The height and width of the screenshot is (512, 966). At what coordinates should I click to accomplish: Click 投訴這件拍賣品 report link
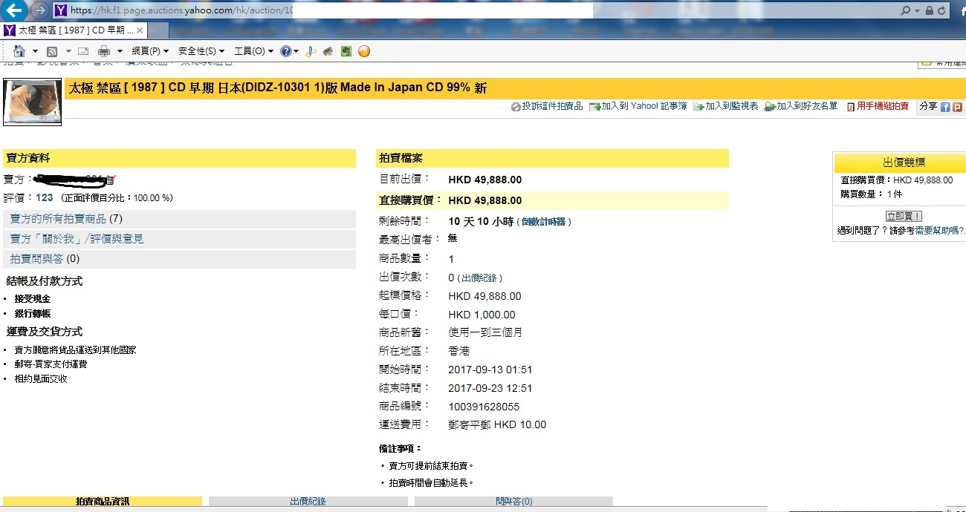click(552, 106)
